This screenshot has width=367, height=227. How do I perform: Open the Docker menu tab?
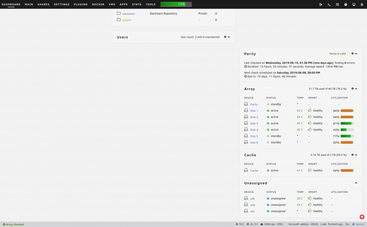(98, 4)
